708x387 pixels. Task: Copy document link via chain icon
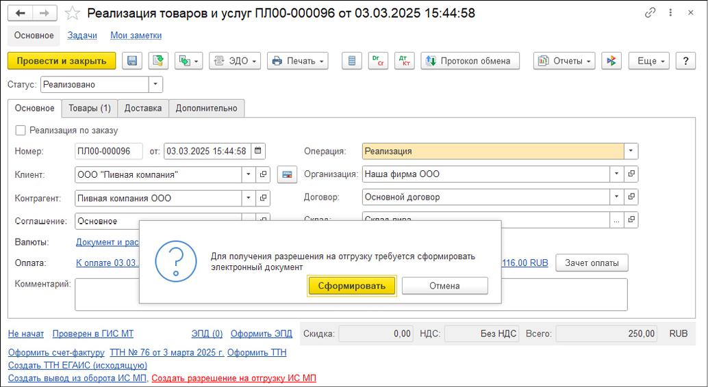pyautogui.click(x=650, y=13)
